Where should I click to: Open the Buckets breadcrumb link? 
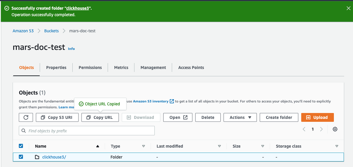tap(51, 31)
